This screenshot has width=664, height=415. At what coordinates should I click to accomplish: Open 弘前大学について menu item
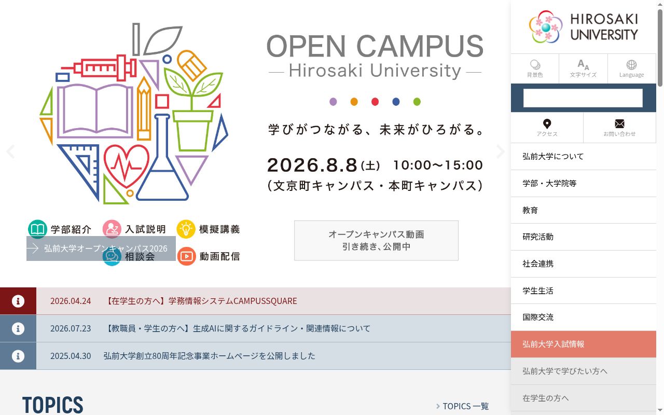click(584, 156)
